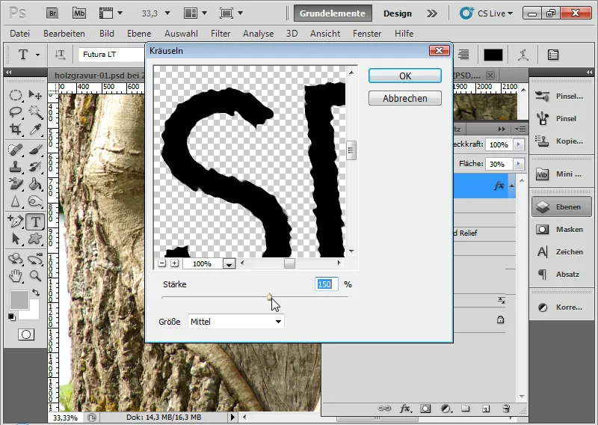Screen dimensions: 598x425
Task: Select the Eraser tool
Action: tap(15, 184)
